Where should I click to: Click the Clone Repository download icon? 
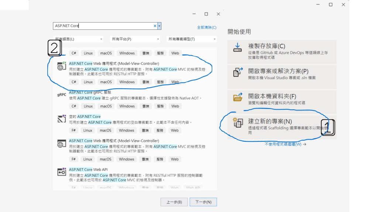(237, 47)
